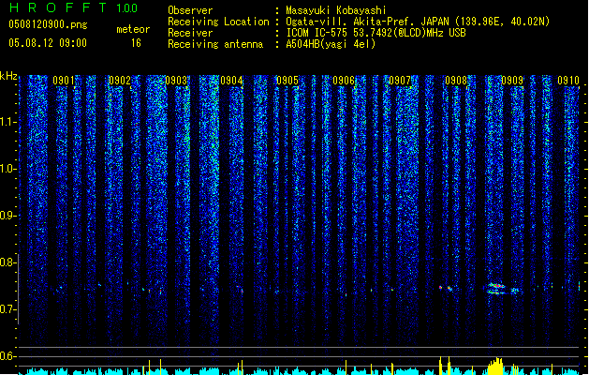Click the 0905 time label
The image size is (589, 375).
[x=287, y=81]
